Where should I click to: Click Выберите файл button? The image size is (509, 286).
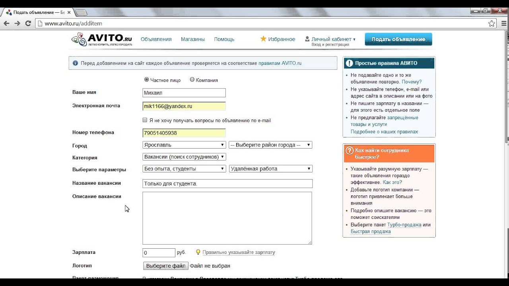(x=165, y=266)
